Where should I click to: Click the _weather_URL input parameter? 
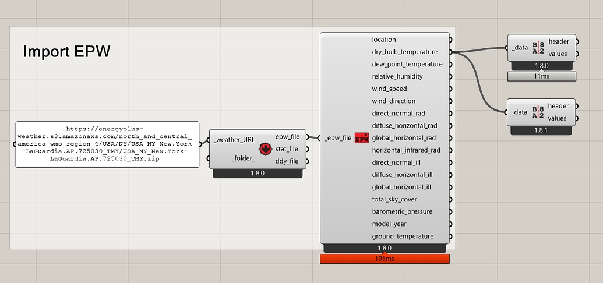(x=235, y=140)
